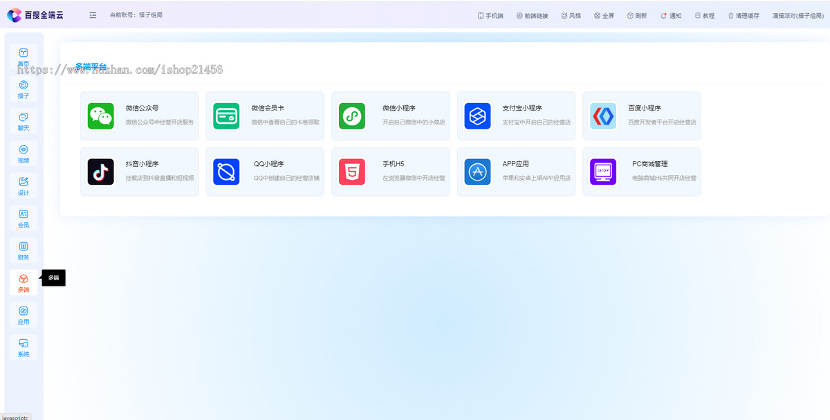Toggle 全屏 fullscreen mode
This screenshot has width=830, height=420.
click(x=604, y=15)
